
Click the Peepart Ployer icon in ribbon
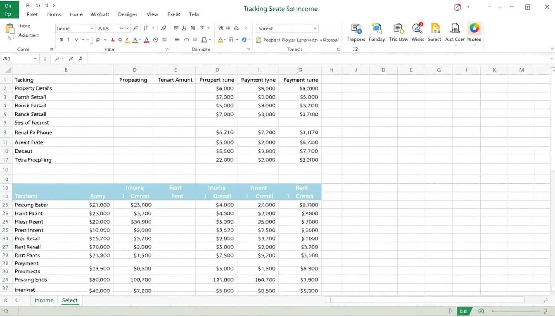pyautogui.click(x=259, y=40)
